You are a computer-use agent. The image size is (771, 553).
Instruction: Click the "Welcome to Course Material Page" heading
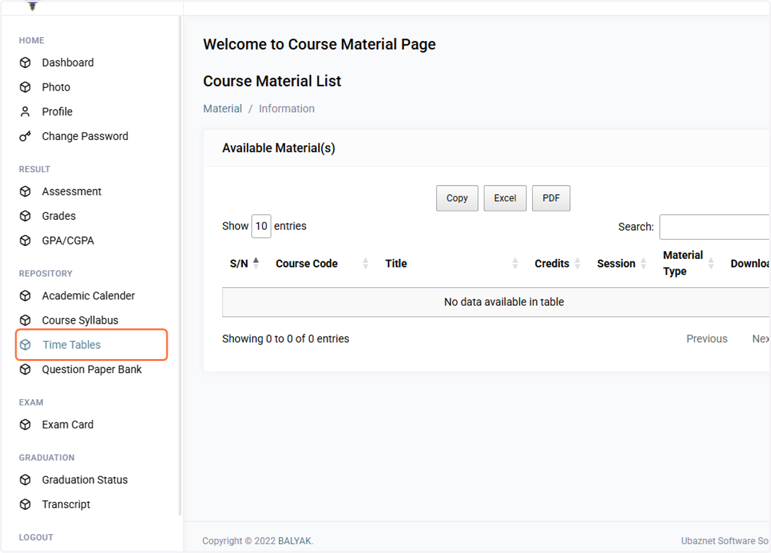[319, 44]
